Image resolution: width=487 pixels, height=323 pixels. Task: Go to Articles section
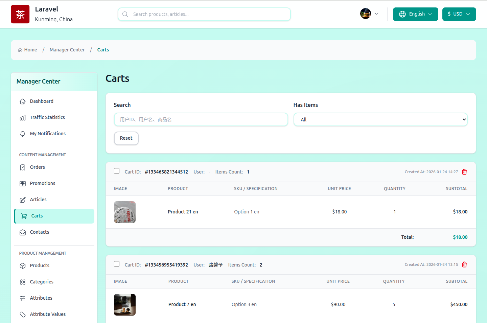(54, 200)
